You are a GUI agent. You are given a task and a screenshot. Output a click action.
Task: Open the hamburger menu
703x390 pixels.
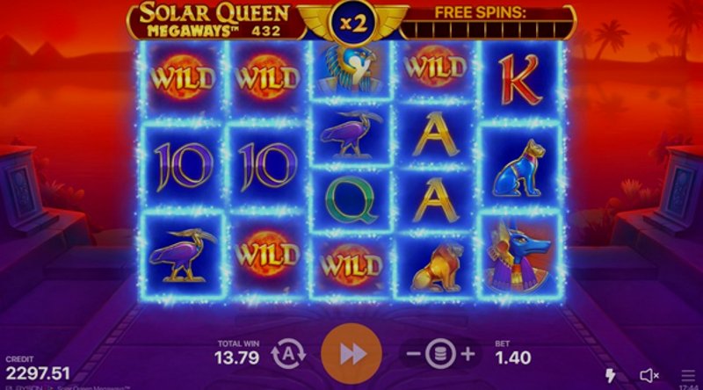click(688, 376)
